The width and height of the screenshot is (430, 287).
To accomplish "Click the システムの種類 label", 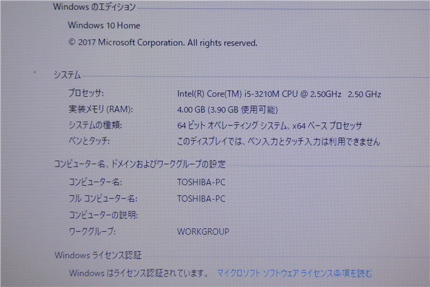I will (x=95, y=125).
